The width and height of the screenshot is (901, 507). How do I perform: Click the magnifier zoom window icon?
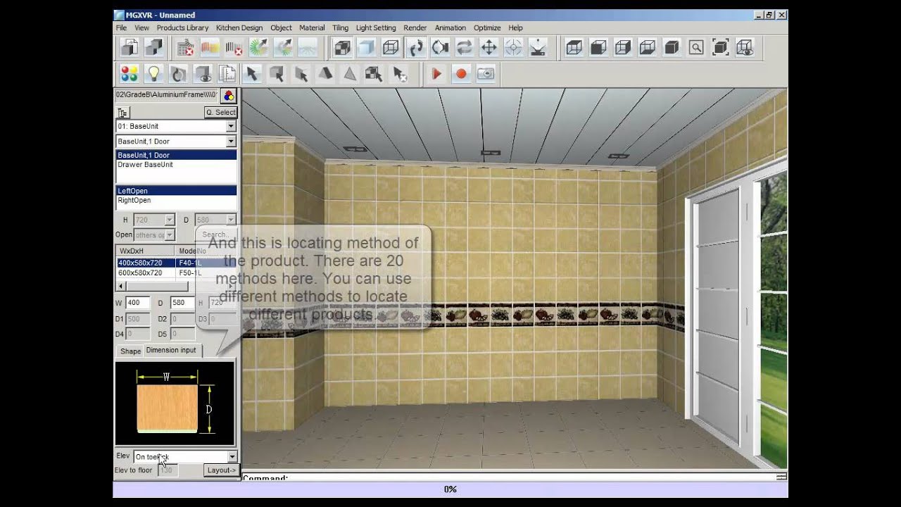(696, 48)
